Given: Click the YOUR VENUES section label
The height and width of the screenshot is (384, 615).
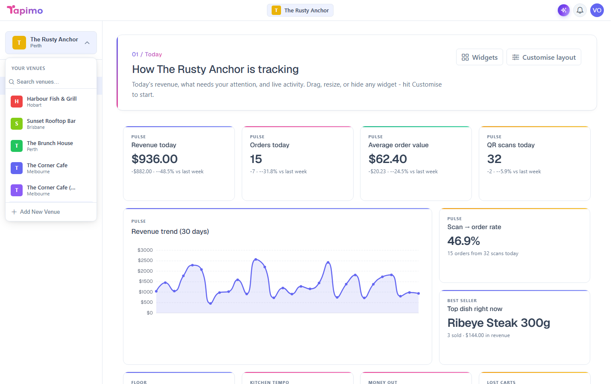Looking at the screenshot, I should pyautogui.click(x=28, y=68).
